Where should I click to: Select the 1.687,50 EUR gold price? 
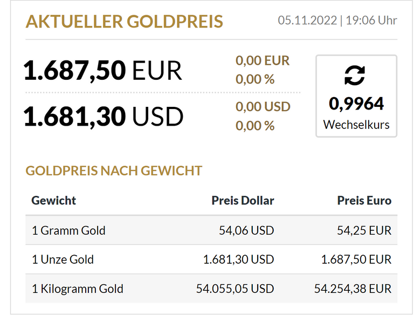click(103, 70)
